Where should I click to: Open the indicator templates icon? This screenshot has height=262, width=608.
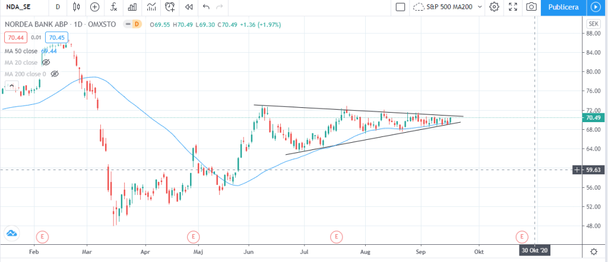[152, 7]
